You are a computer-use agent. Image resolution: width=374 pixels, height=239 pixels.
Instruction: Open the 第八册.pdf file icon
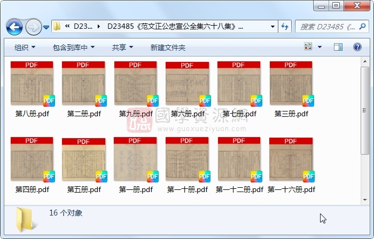point(32,84)
